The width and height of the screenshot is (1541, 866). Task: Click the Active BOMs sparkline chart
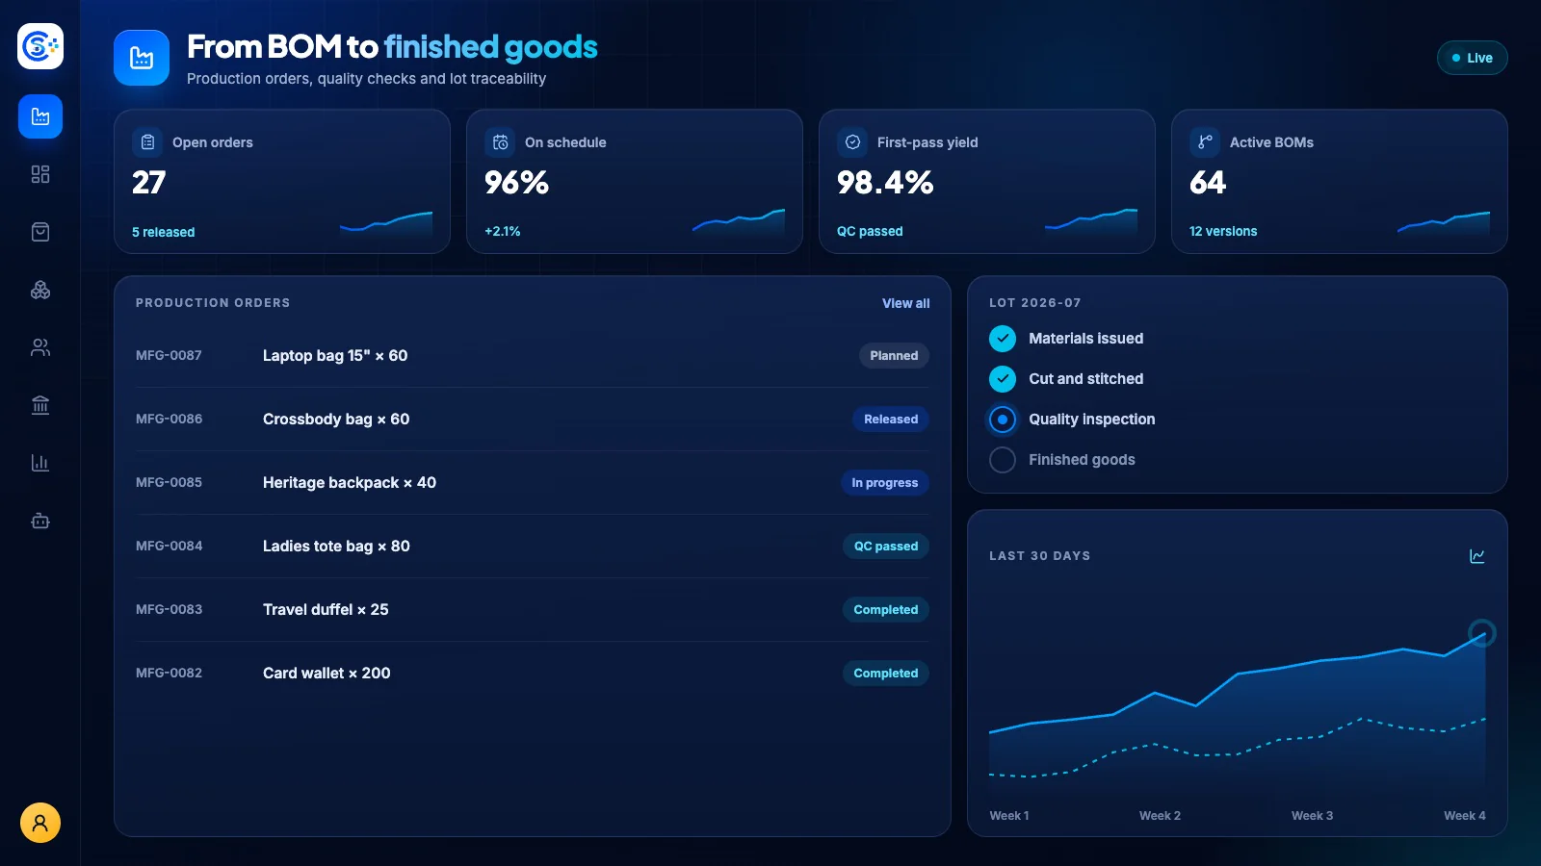(1444, 223)
